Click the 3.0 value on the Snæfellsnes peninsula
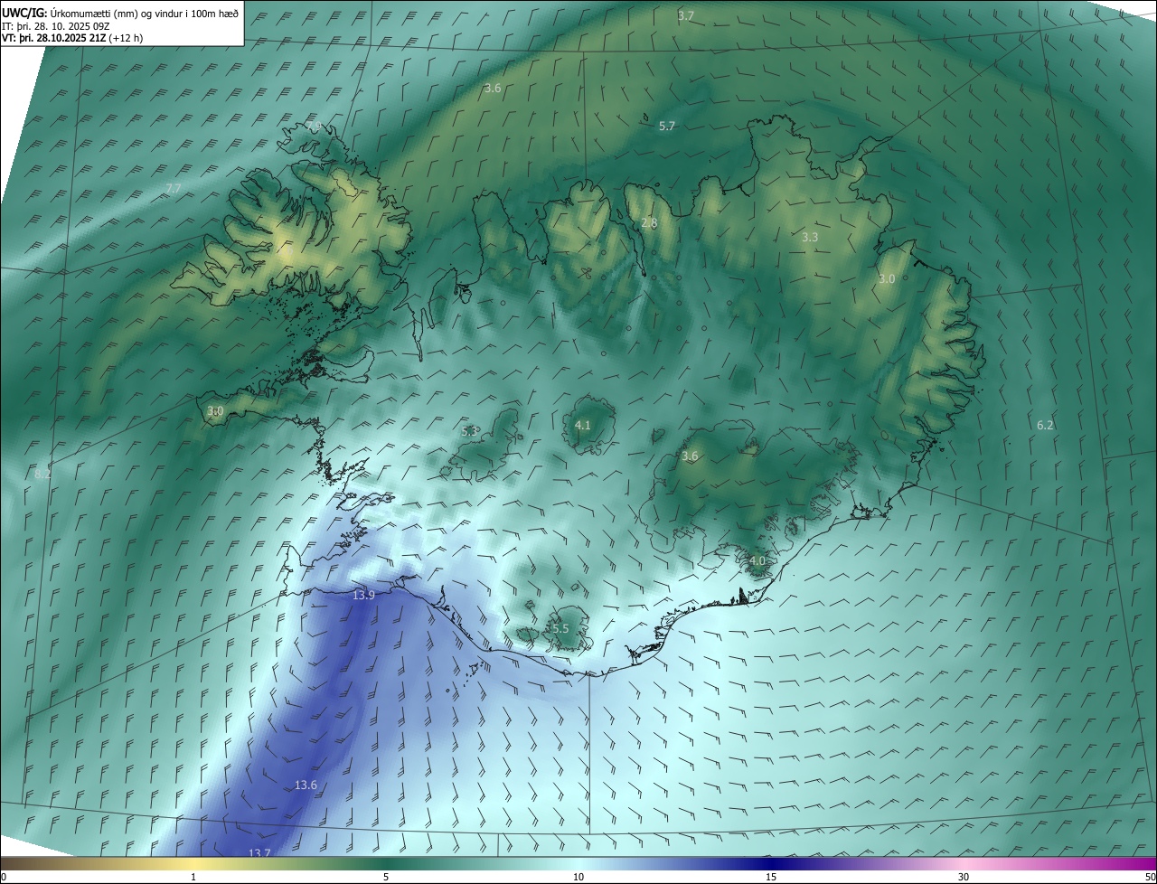The width and height of the screenshot is (1157, 884). click(215, 410)
